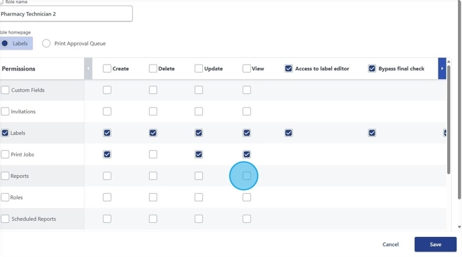The width and height of the screenshot is (462, 257).
Task: Save the role with the Save button
Action: pos(436,245)
